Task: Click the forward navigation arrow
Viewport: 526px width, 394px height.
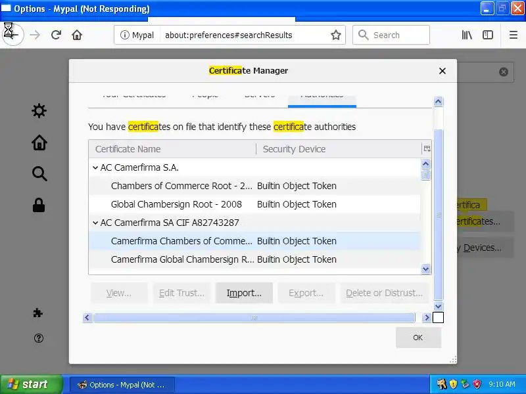Action: [35, 35]
